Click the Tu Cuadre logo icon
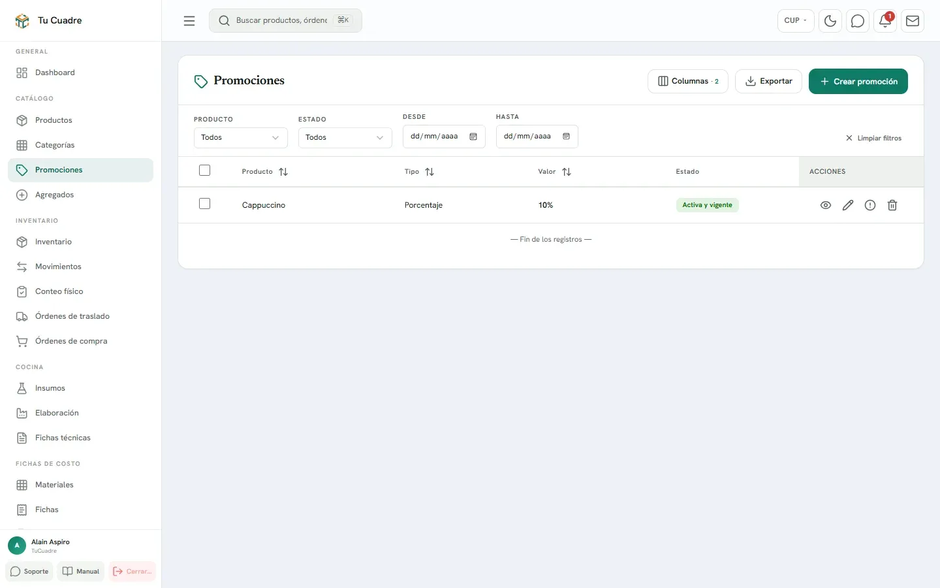The width and height of the screenshot is (940, 588). (x=22, y=21)
